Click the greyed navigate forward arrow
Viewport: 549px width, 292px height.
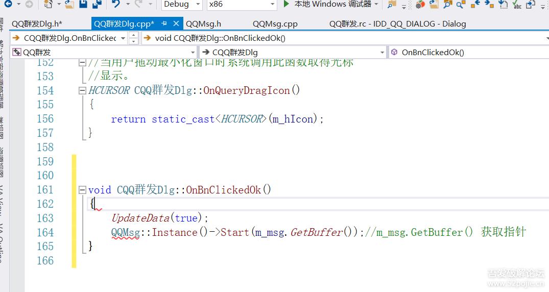(x=29, y=4)
